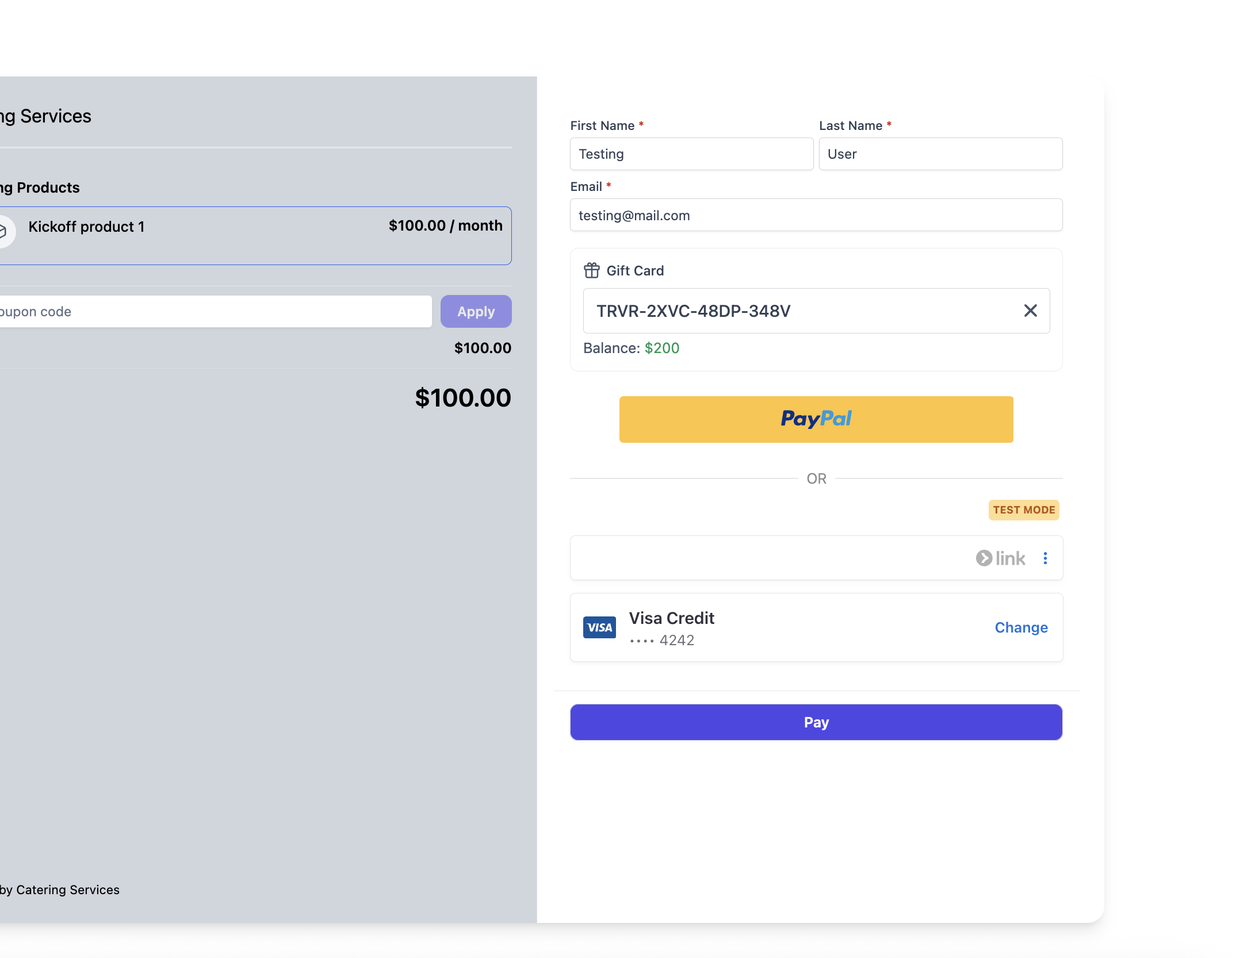This screenshot has width=1236, height=958.
Task: Click the Link payment field
Action: tap(816, 558)
